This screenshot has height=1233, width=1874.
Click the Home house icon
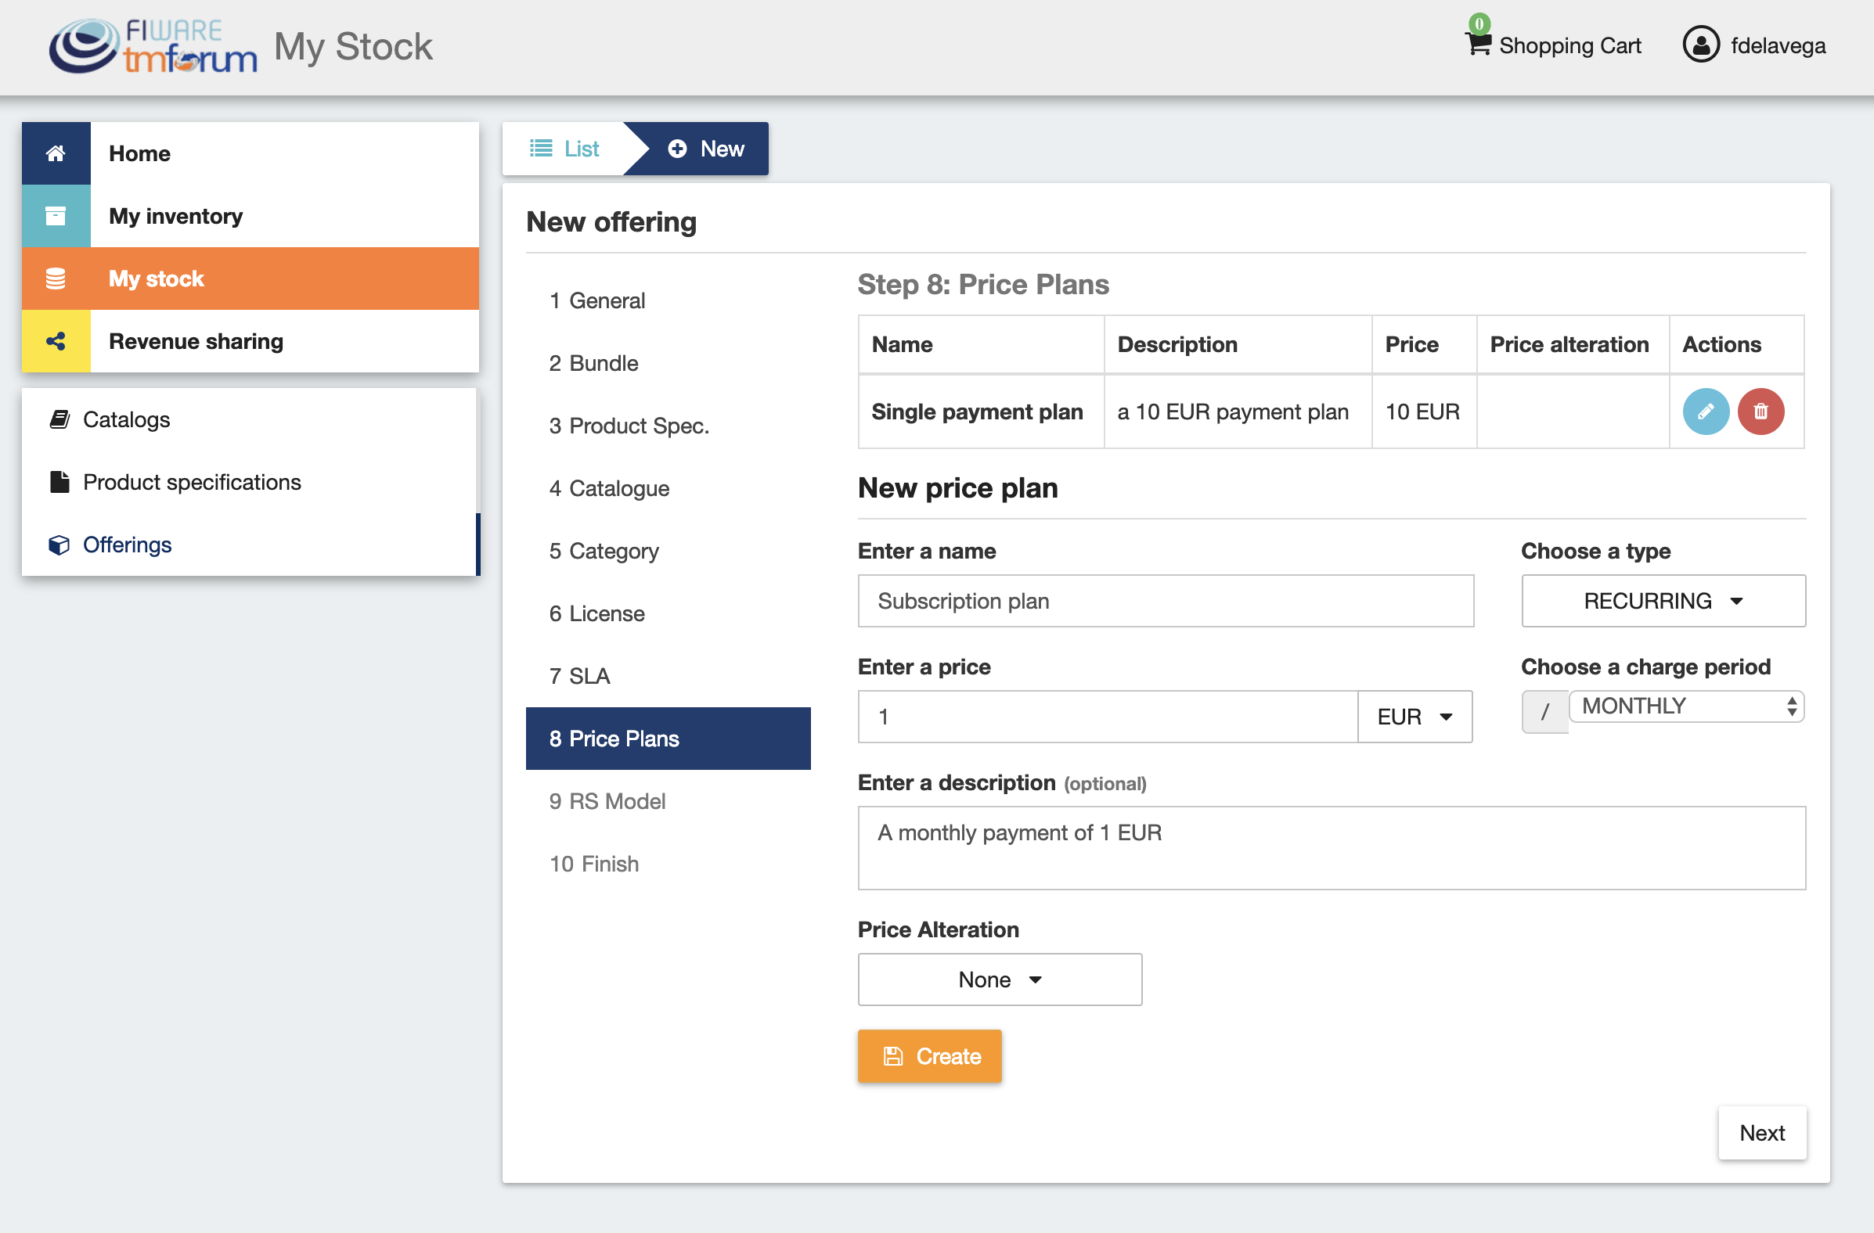point(55,153)
